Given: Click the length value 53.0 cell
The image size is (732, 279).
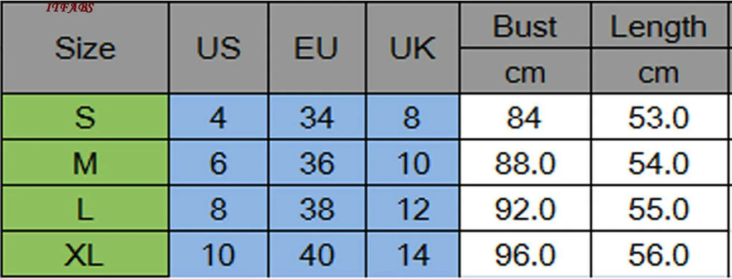Looking at the screenshot, I should [x=658, y=117].
